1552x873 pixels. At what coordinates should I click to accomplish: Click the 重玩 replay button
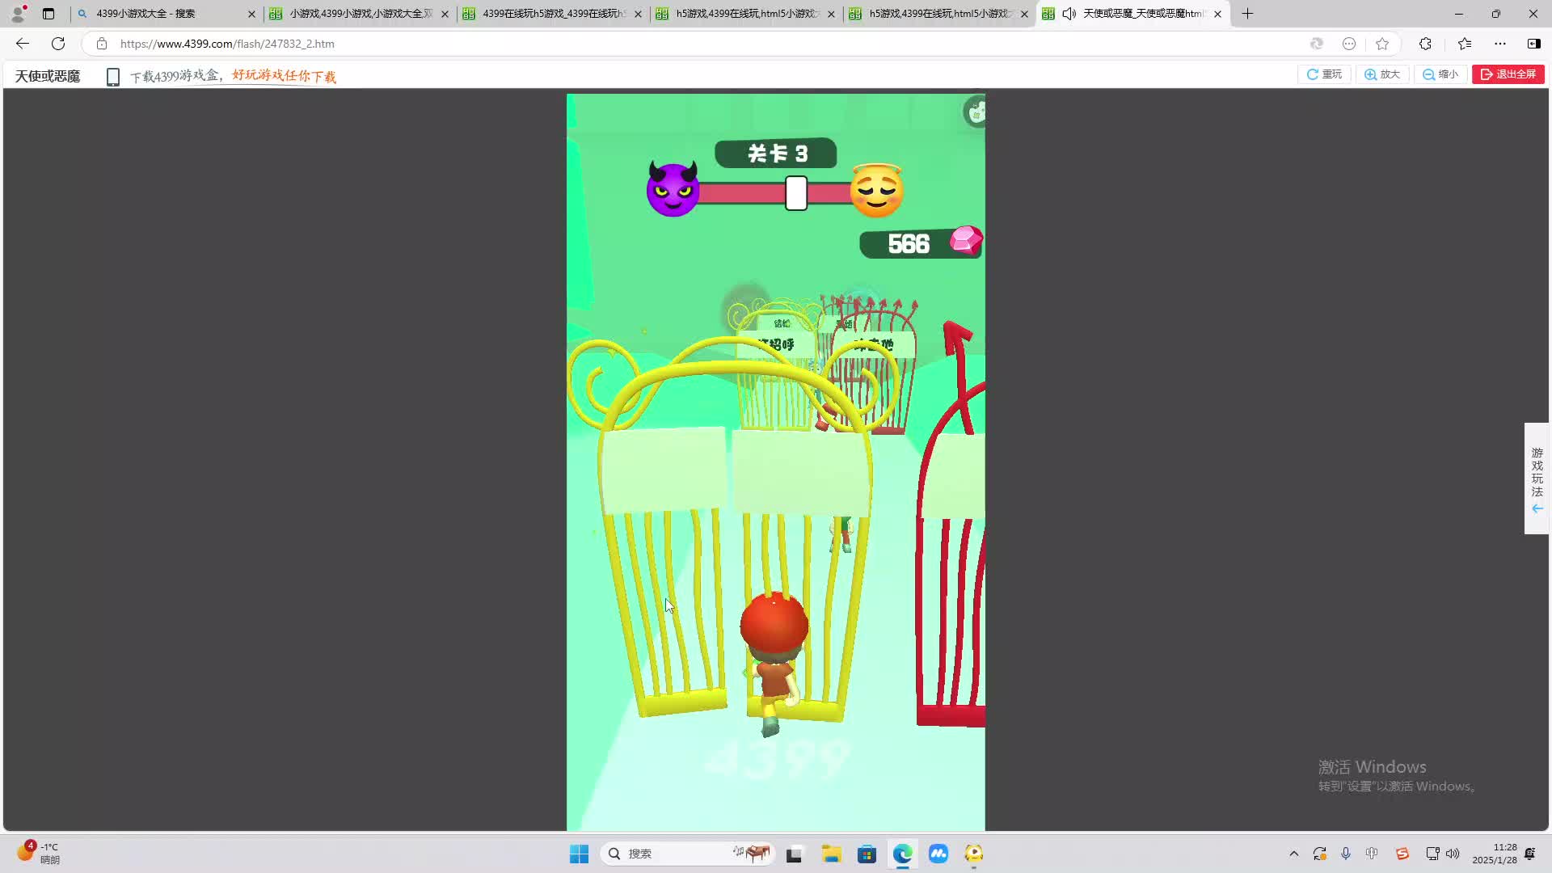coord(1324,74)
